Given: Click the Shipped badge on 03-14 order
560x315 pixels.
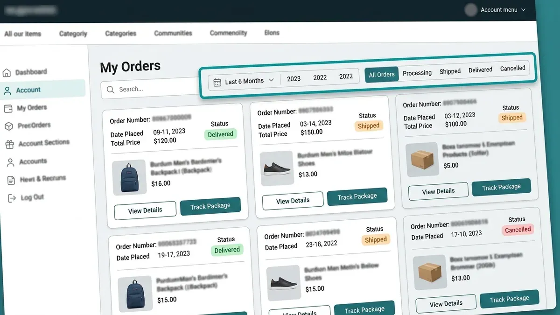Looking at the screenshot, I should pos(369,126).
